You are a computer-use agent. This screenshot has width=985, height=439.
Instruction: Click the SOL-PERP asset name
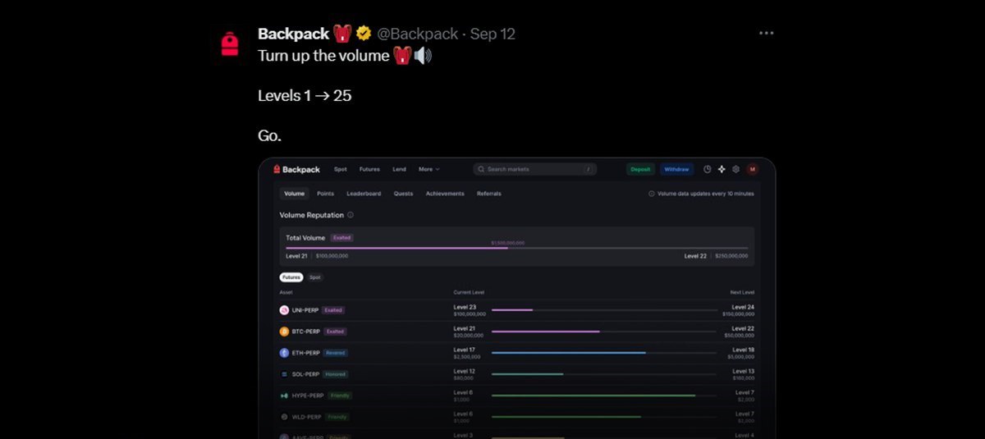(305, 374)
